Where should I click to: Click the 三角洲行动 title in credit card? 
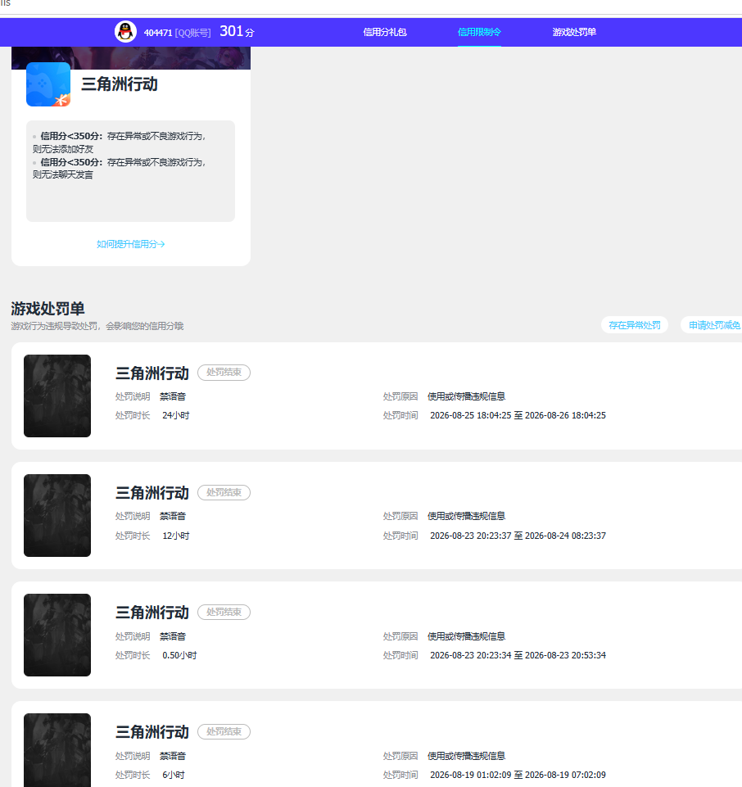coord(120,84)
